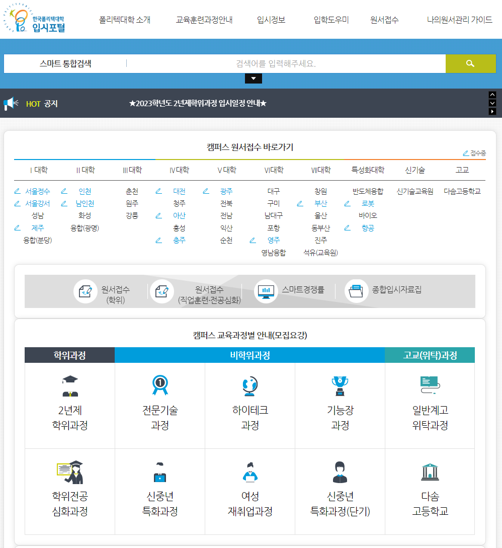Open the 부산 campus application link
Screen dimensions: 502x548
point(320,203)
